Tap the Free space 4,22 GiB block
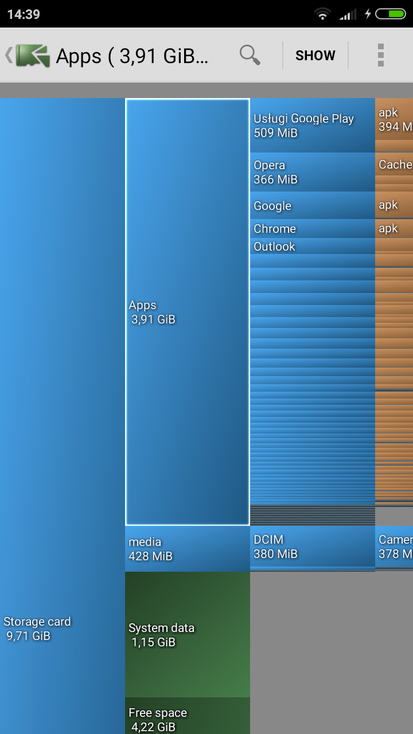The width and height of the screenshot is (413, 734). (187, 717)
